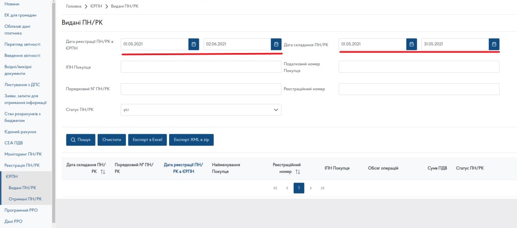Viewport: 517px width, 228px height.
Task: Open Головна breadcrumb link
Action: point(74,6)
